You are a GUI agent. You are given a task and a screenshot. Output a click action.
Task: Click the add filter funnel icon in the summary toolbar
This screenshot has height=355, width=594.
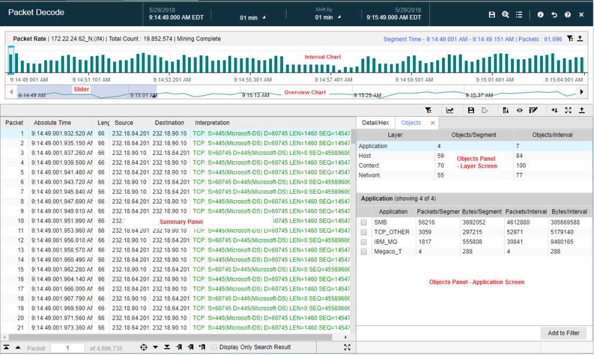pos(428,110)
